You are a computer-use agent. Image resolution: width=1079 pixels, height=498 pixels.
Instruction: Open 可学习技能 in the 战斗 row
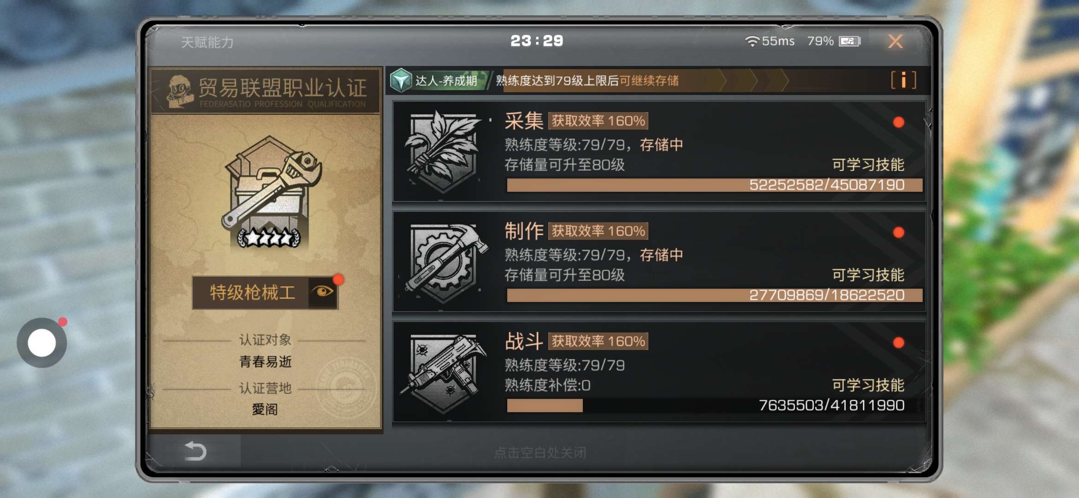click(868, 385)
